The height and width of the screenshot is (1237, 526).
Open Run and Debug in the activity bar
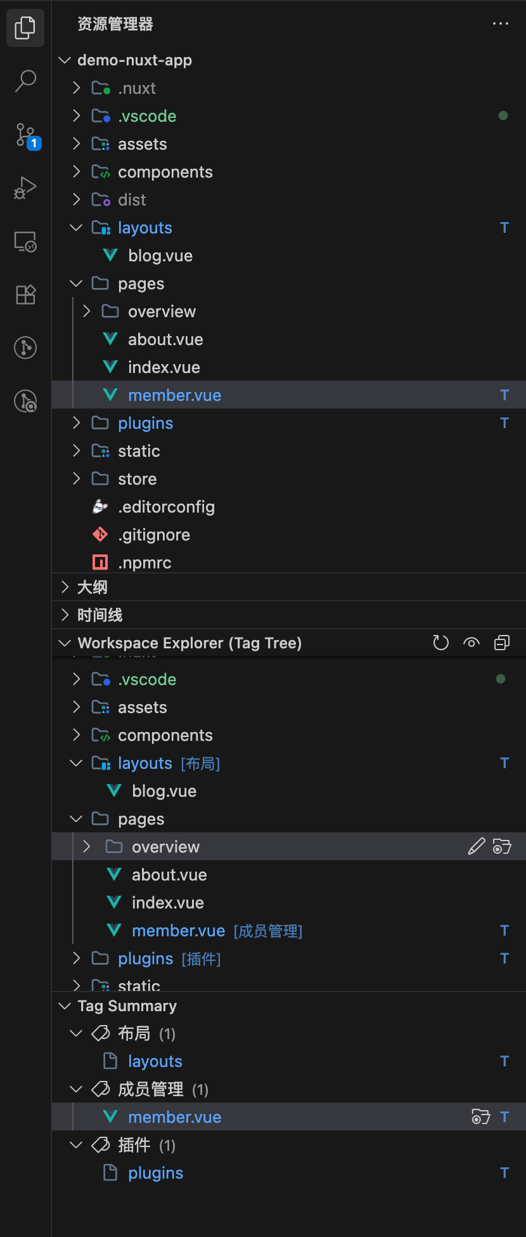pos(25,188)
